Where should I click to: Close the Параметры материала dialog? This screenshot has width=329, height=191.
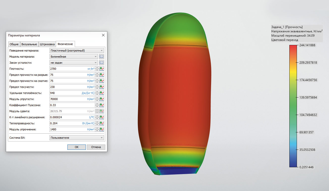tap(103, 35)
